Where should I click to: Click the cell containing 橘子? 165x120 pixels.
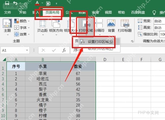(43, 105)
